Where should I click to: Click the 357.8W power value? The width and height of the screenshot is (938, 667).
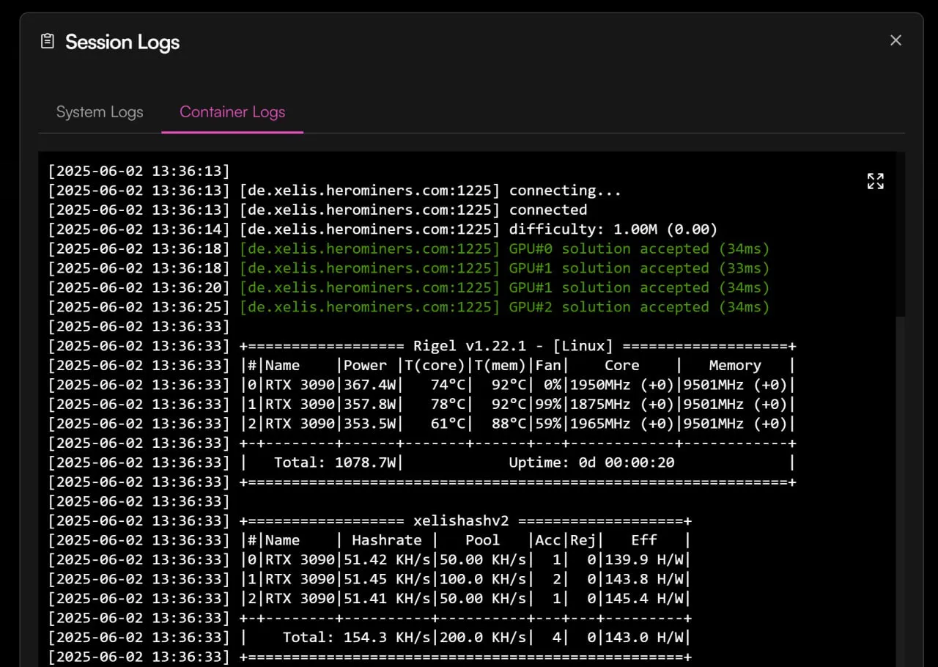pyautogui.click(x=369, y=404)
